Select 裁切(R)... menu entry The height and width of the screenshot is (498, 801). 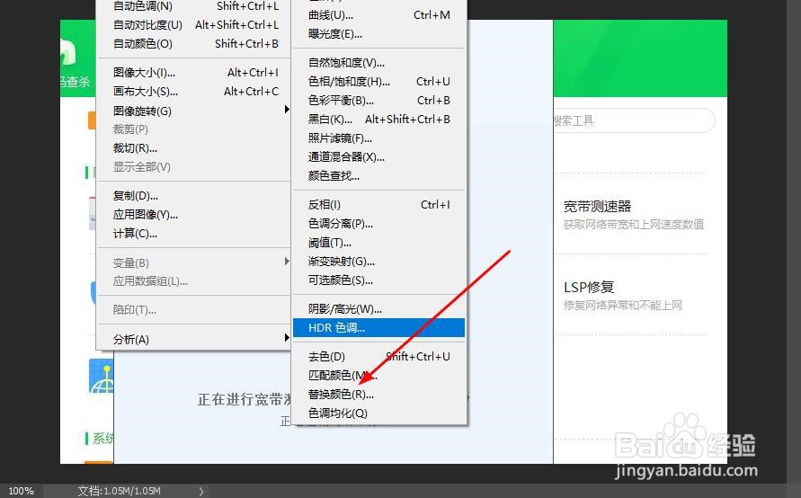(193, 148)
